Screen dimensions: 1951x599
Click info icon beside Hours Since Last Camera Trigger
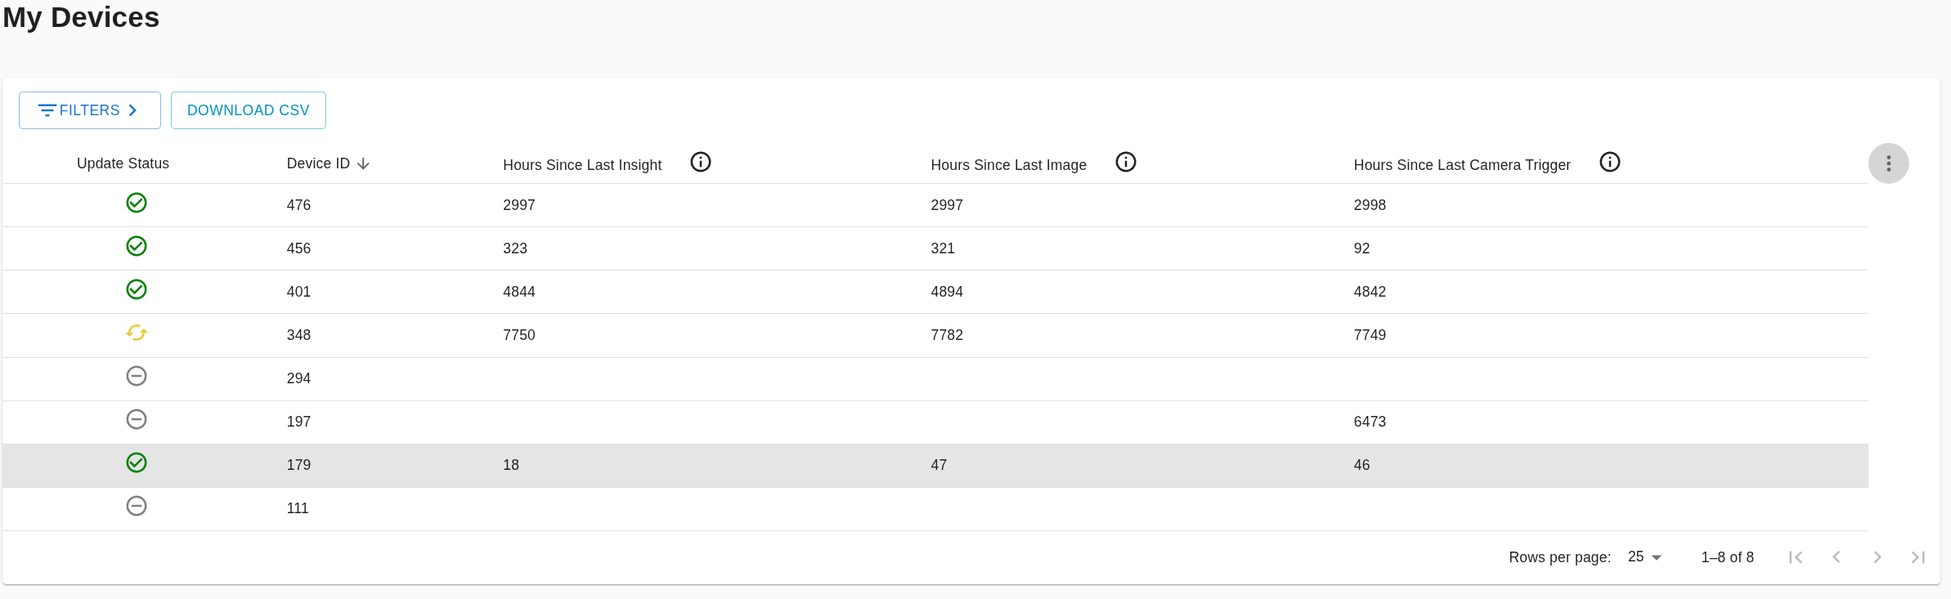(1609, 162)
